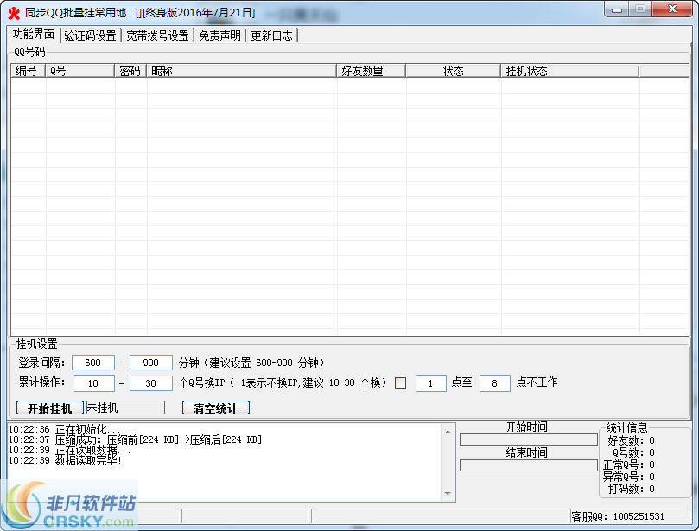Edit login interval minimum field 600
This screenshot has height=531, width=699.
pos(92,363)
